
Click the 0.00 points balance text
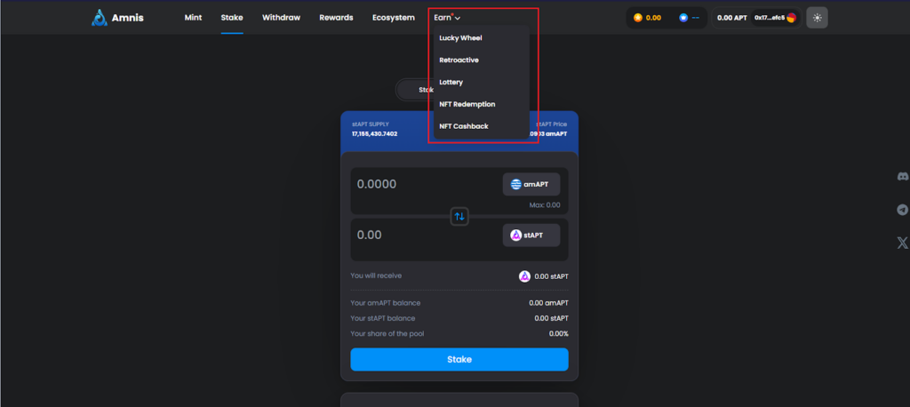pos(653,18)
